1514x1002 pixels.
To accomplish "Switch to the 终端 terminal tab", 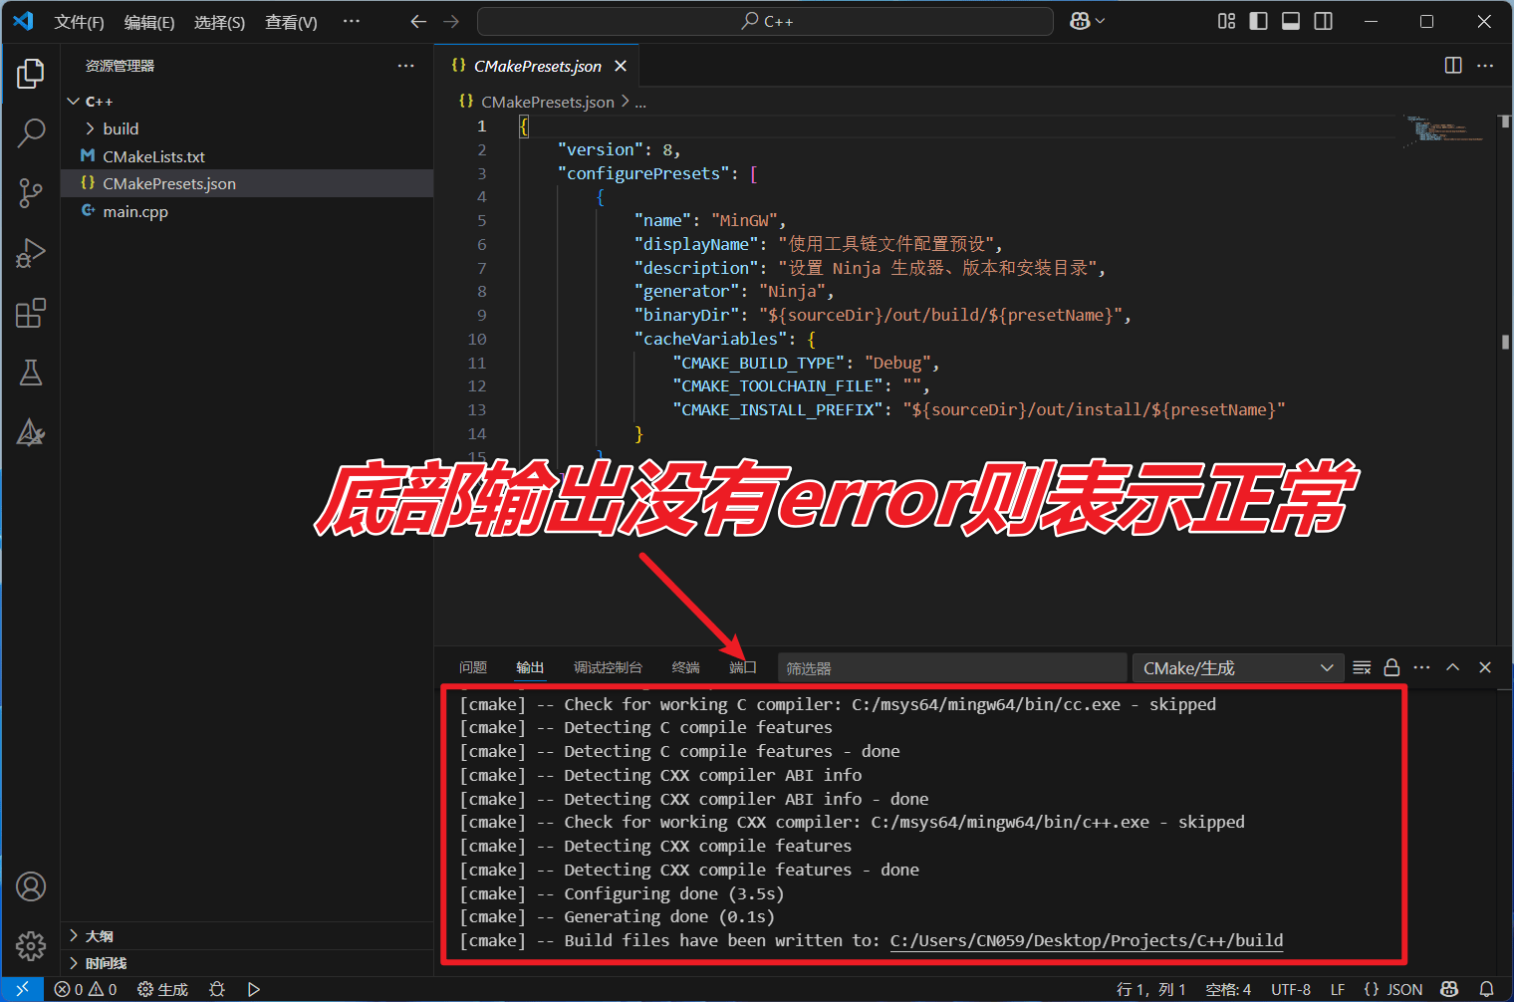I will [685, 667].
